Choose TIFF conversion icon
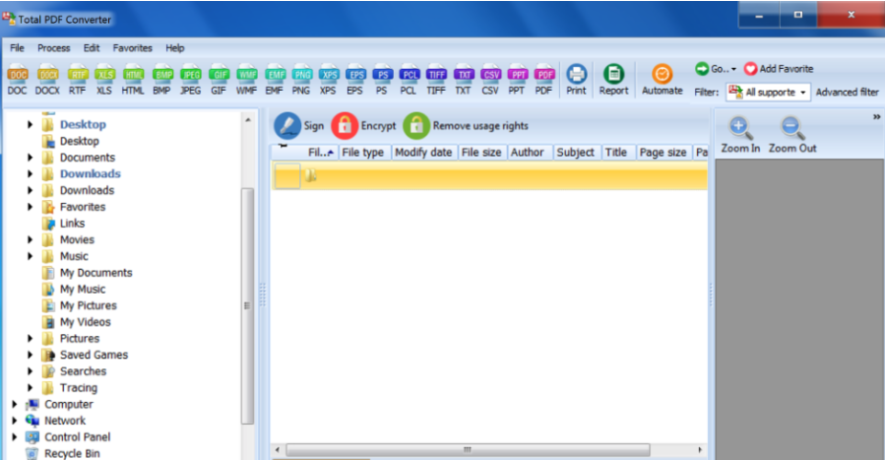The image size is (885, 460). coord(436,80)
